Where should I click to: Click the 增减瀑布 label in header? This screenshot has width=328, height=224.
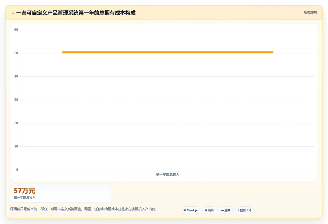(310, 12)
